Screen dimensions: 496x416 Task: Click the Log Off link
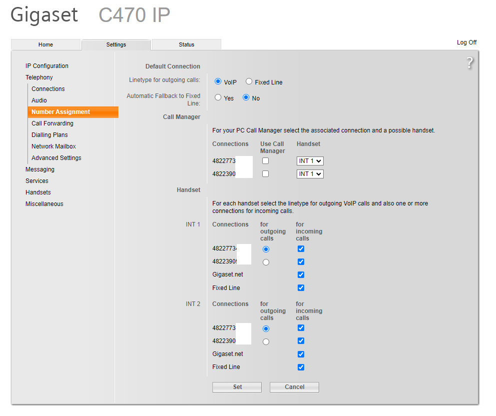(x=467, y=42)
